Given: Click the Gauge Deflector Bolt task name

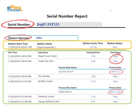Looking at the screenshot, I should pyautogui.click(x=49, y=101).
